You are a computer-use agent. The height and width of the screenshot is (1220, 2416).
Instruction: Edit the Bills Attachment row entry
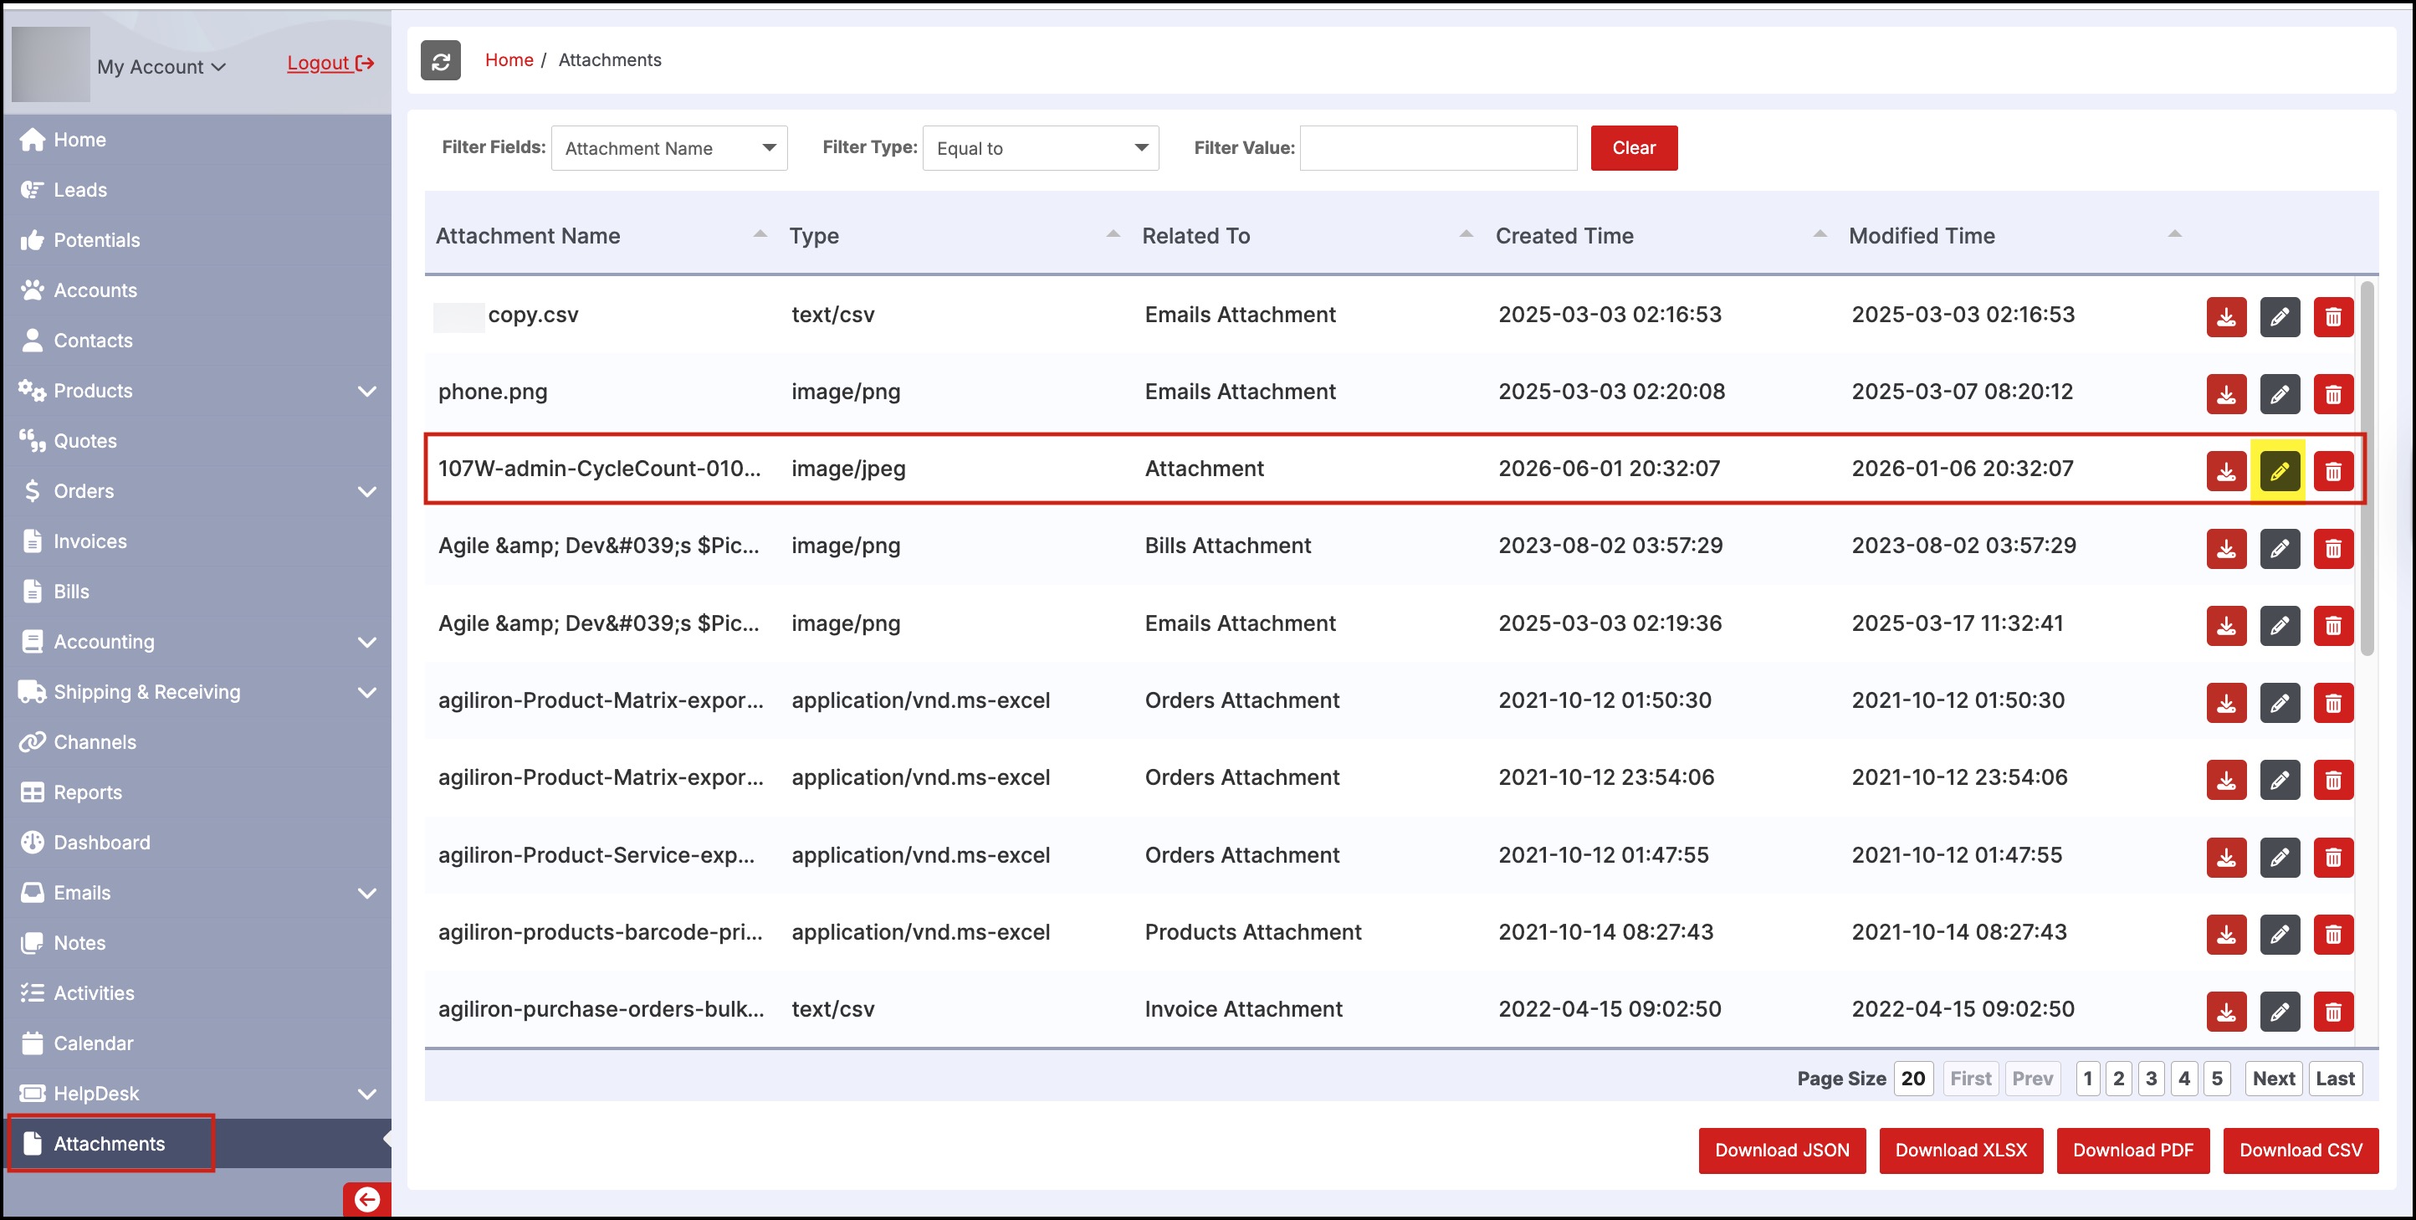coord(2278,548)
